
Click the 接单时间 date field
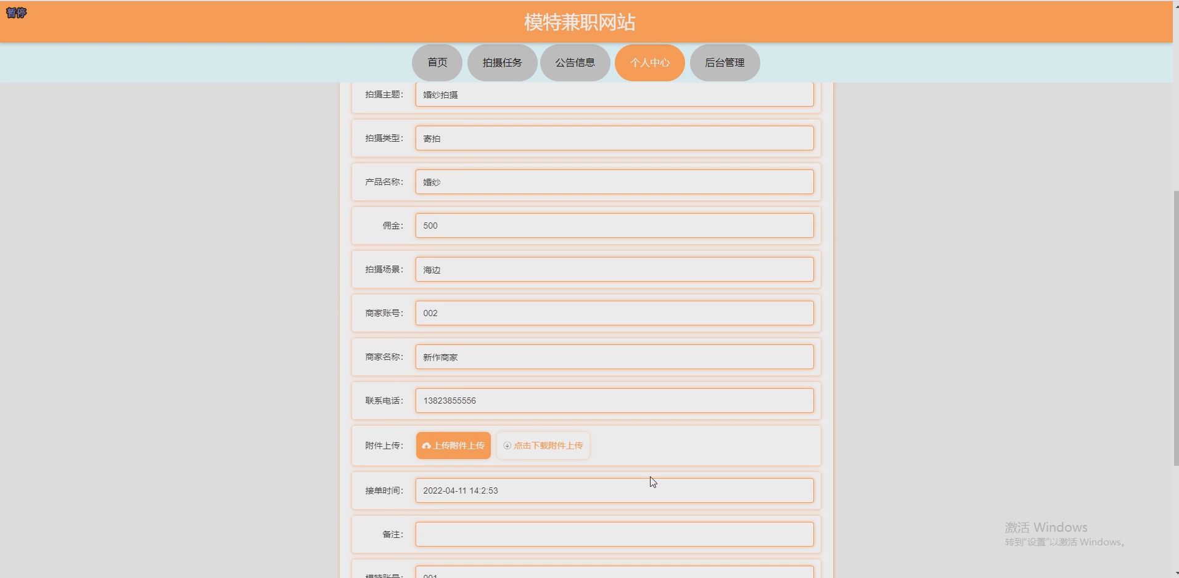[x=614, y=490]
